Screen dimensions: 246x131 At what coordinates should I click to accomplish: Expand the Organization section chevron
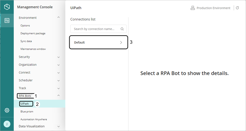59,65
